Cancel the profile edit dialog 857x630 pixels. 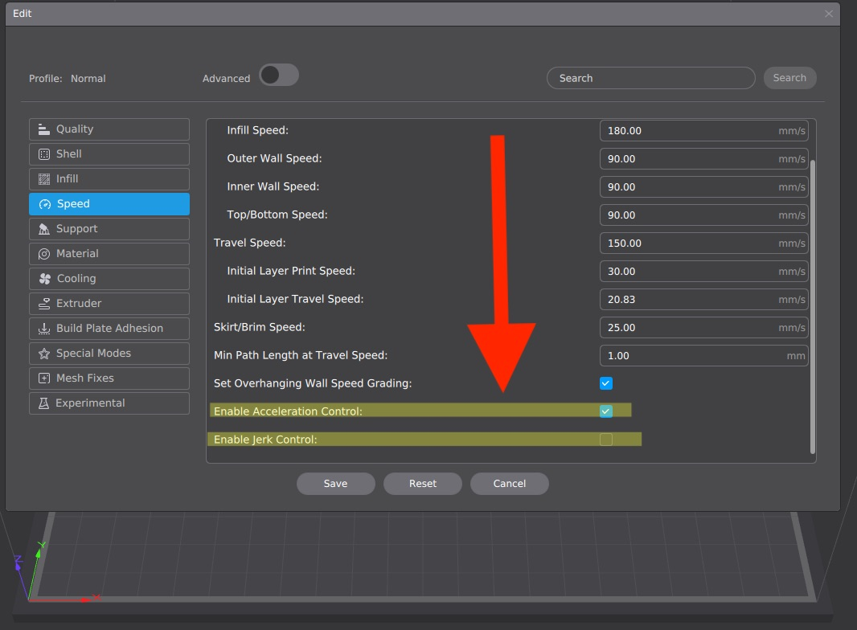click(509, 484)
